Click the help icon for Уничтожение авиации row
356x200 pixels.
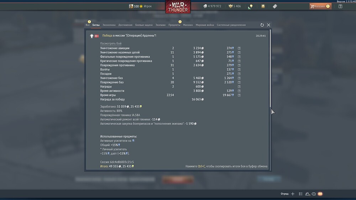point(239,48)
